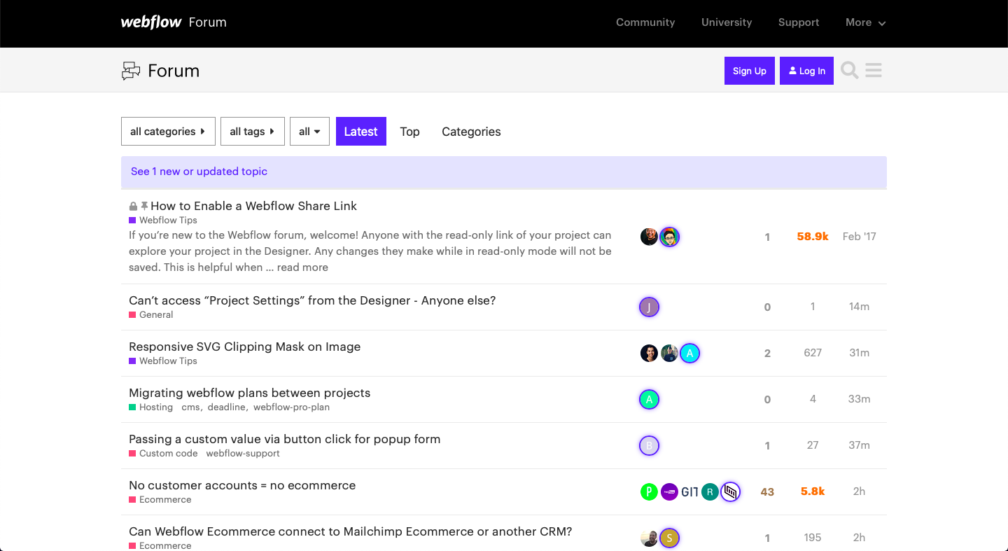Open Mailchimp Ecommerce CRM topic

pyautogui.click(x=351, y=531)
